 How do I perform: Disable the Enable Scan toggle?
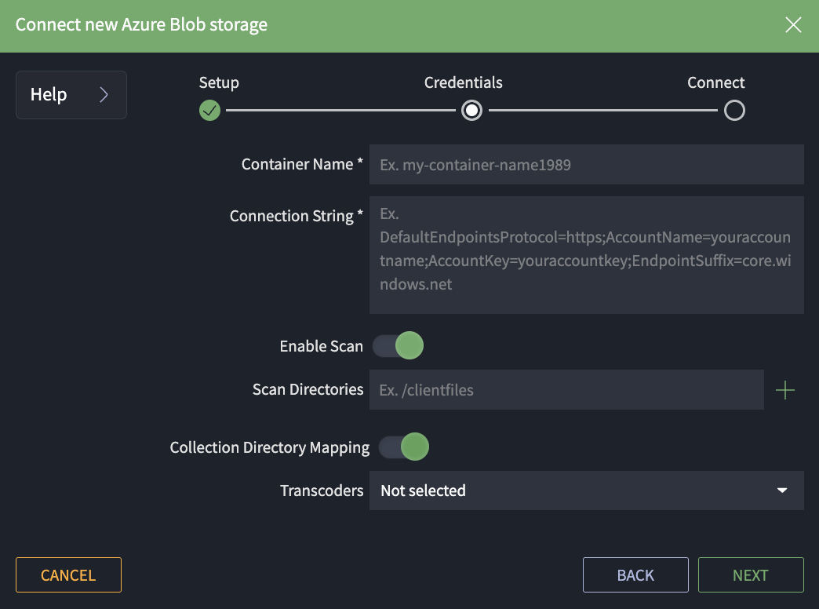click(399, 346)
